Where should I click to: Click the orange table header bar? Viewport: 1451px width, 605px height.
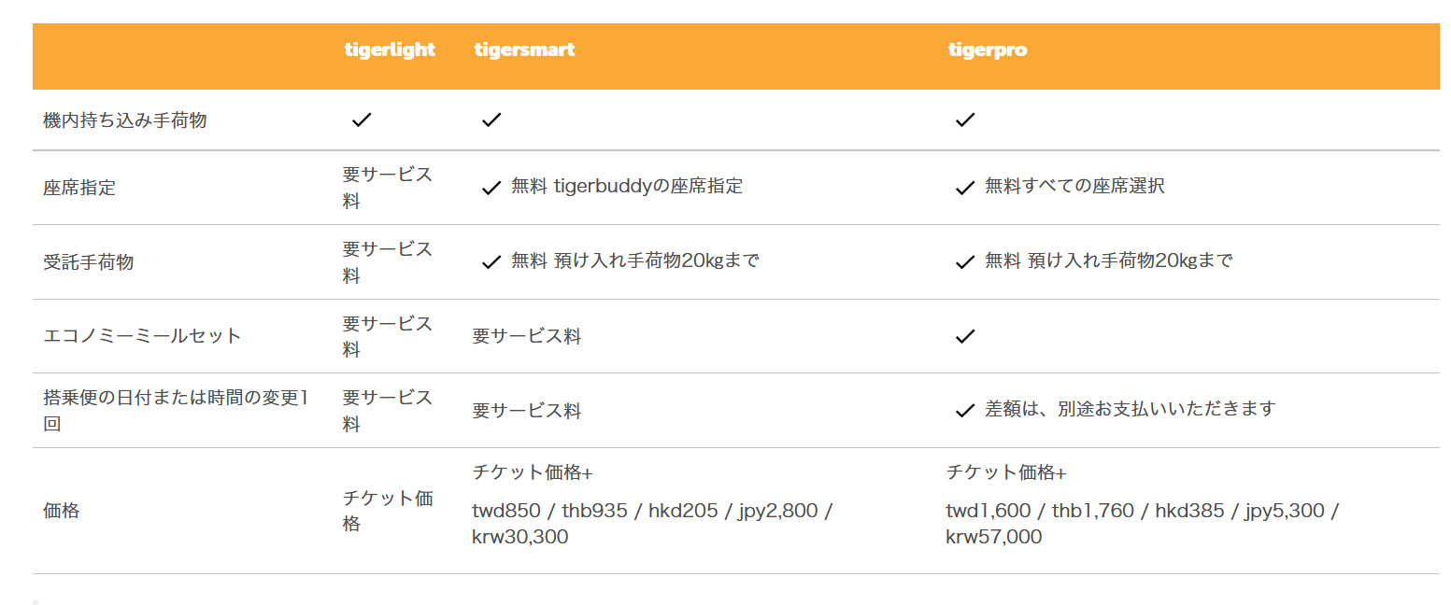point(736,56)
